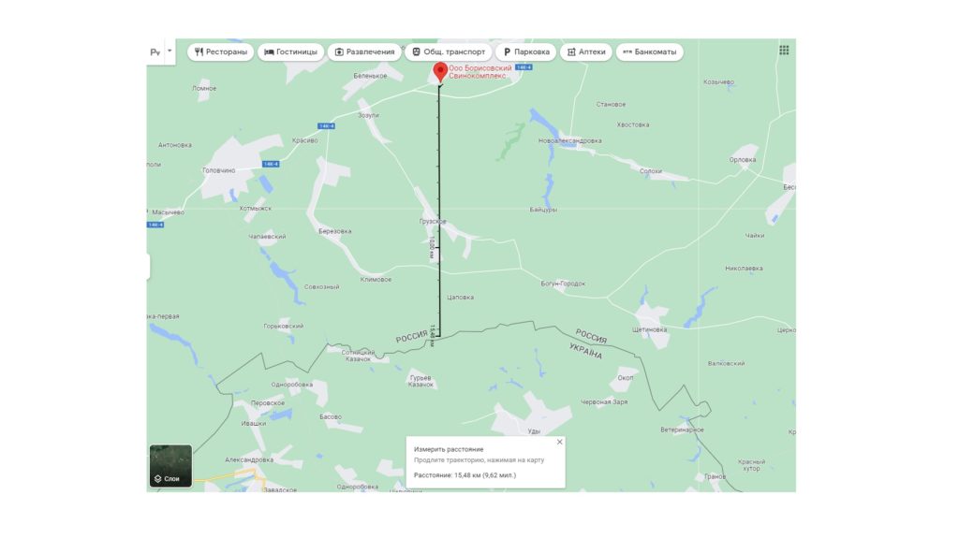Click the Становое label

click(611, 104)
